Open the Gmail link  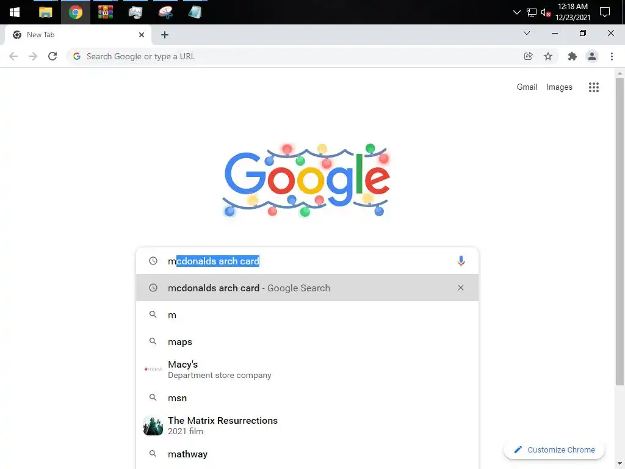pos(527,87)
